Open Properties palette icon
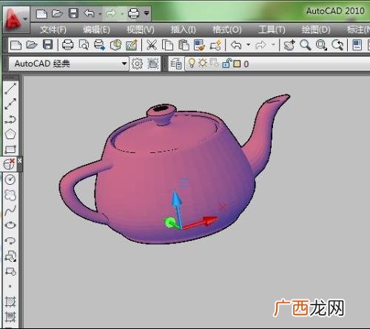This screenshot has height=329, width=370. coord(357,45)
